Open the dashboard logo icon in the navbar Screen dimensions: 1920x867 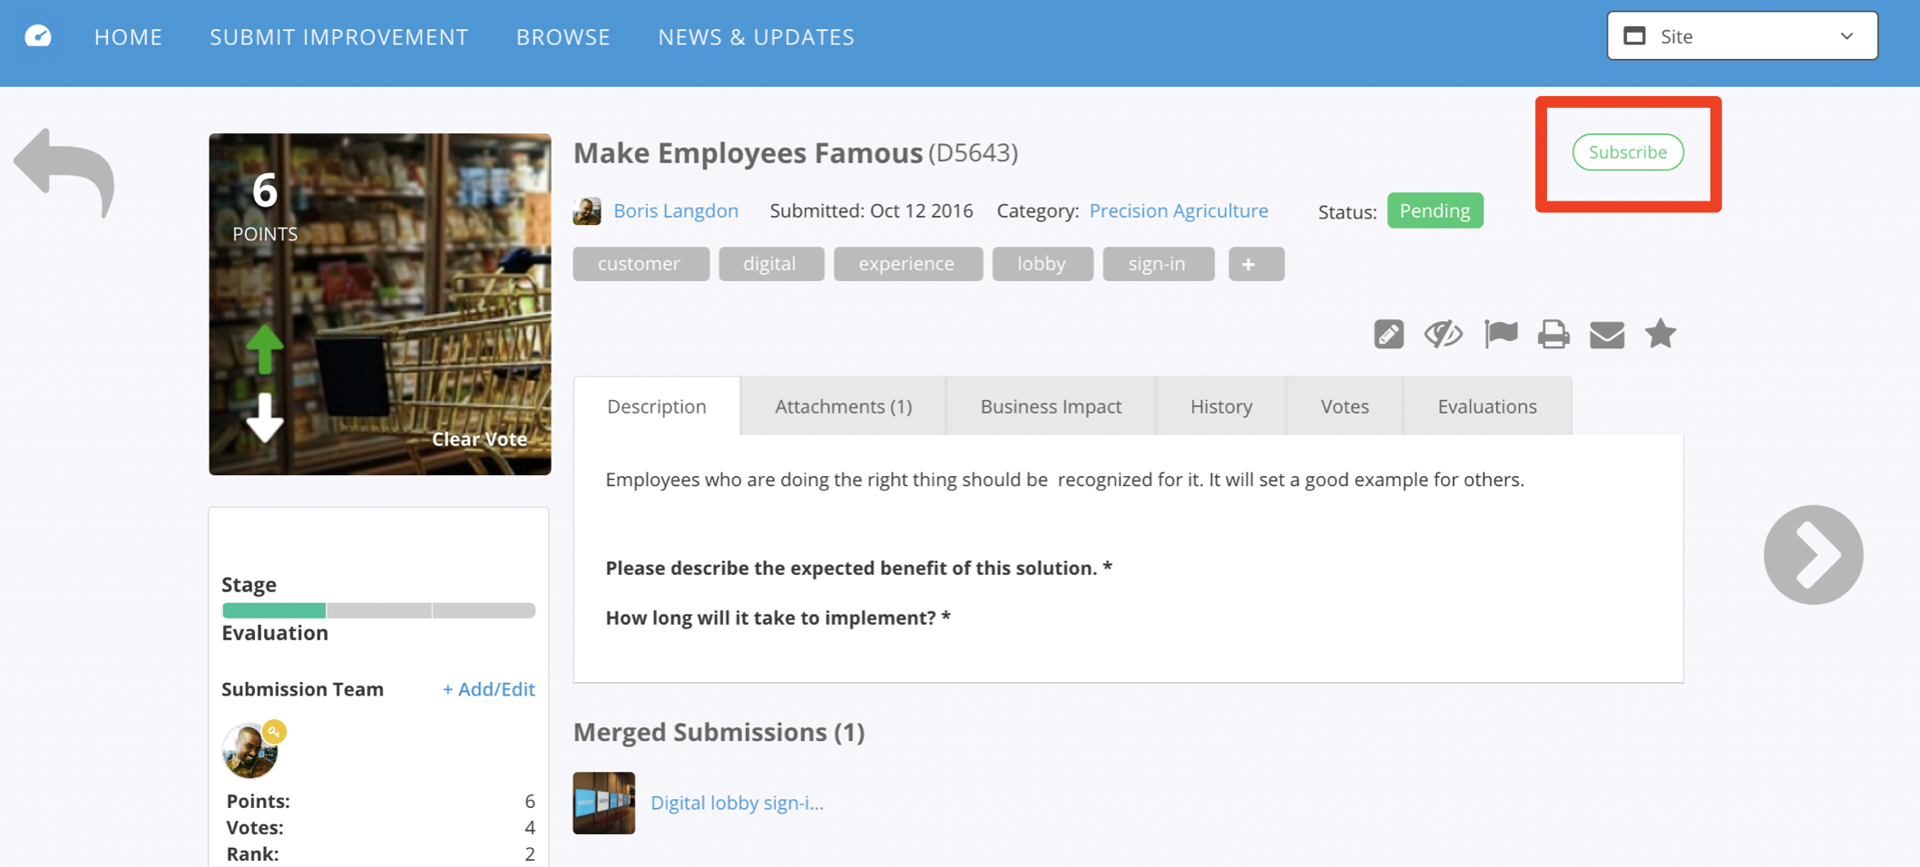coord(38,36)
